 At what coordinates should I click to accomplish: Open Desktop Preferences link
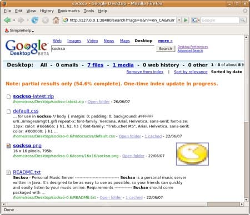coord(193,47)
